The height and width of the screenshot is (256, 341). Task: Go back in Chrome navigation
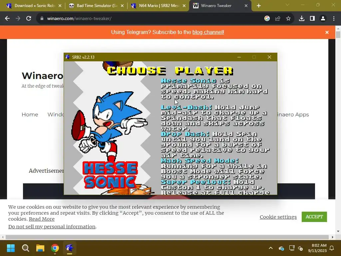(x=7, y=19)
